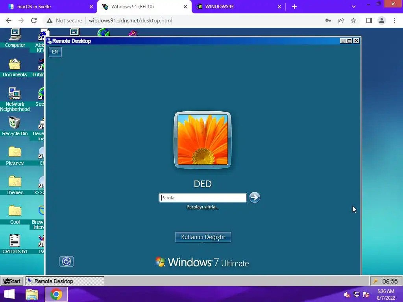Click the network tray icon
Screen dimensions: 403x302
(x=357, y=295)
